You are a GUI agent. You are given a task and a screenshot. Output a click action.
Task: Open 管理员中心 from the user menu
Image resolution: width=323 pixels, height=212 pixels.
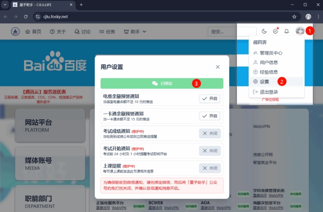click(272, 53)
